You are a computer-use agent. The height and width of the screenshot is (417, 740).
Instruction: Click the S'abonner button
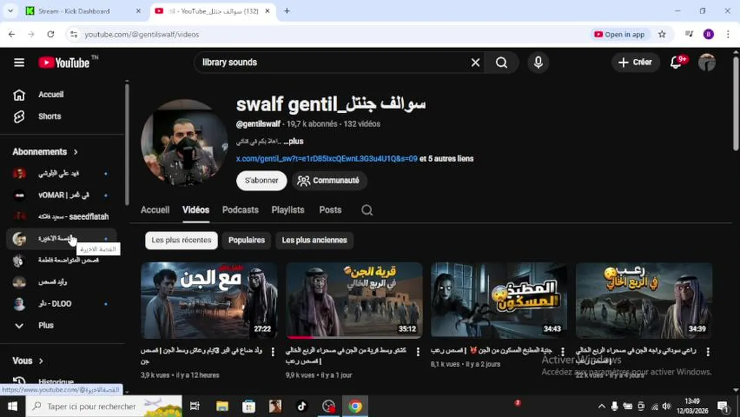[x=261, y=181]
